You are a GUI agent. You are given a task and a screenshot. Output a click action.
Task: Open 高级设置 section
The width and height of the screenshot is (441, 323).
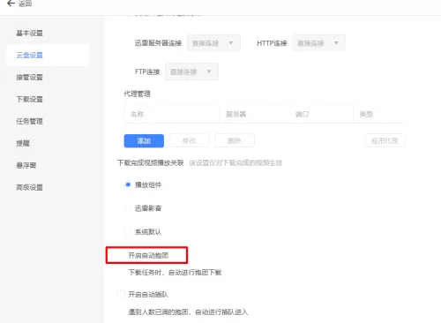click(x=29, y=187)
